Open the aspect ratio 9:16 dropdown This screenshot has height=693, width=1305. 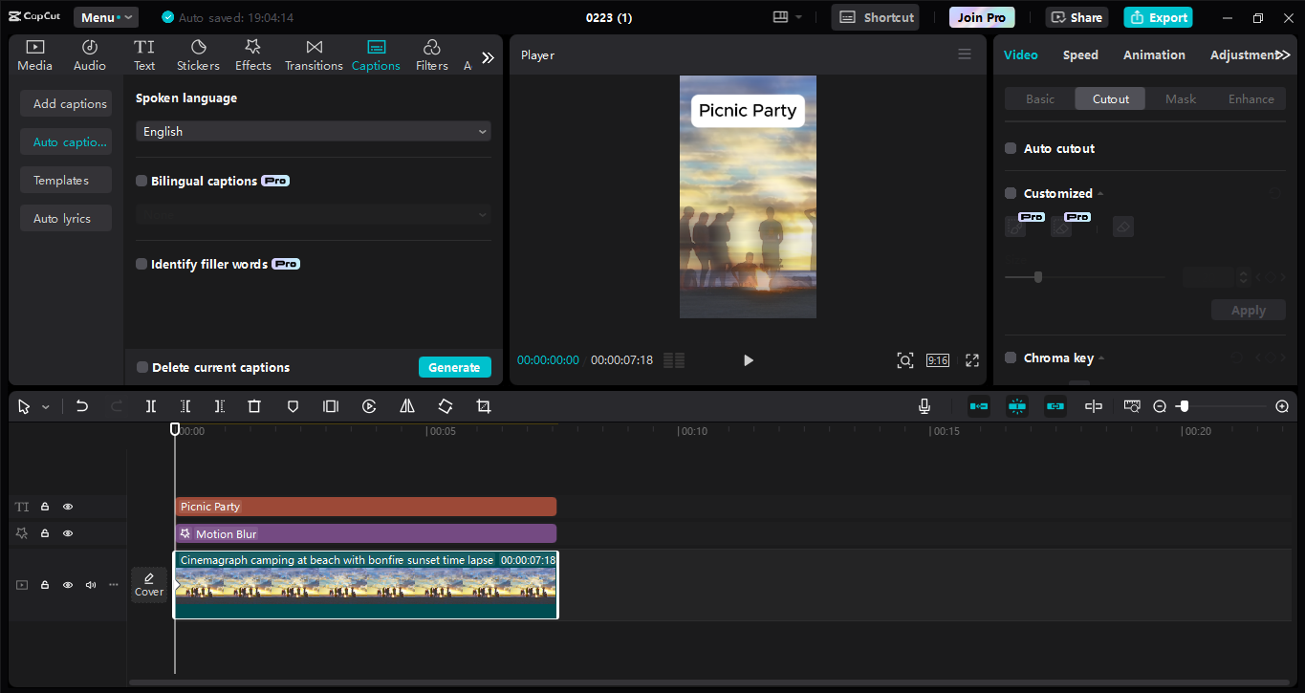(x=937, y=360)
